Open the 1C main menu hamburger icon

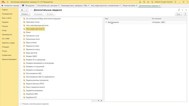[7, 2]
